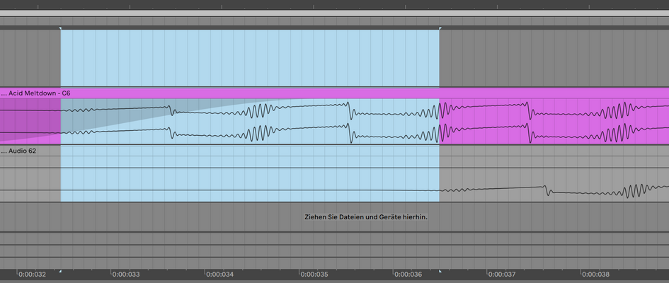Click the 0:00:037 time ruler marker
Image resolution: width=669 pixels, height=283 pixels.
click(502, 274)
